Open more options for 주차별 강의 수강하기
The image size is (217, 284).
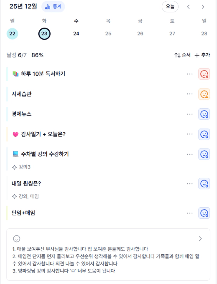coord(190,154)
